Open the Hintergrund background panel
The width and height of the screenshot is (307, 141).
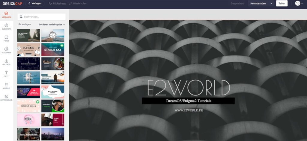click(x=6, y=98)
